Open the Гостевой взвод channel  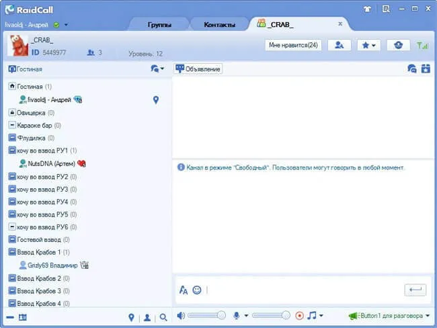[39, 240]
